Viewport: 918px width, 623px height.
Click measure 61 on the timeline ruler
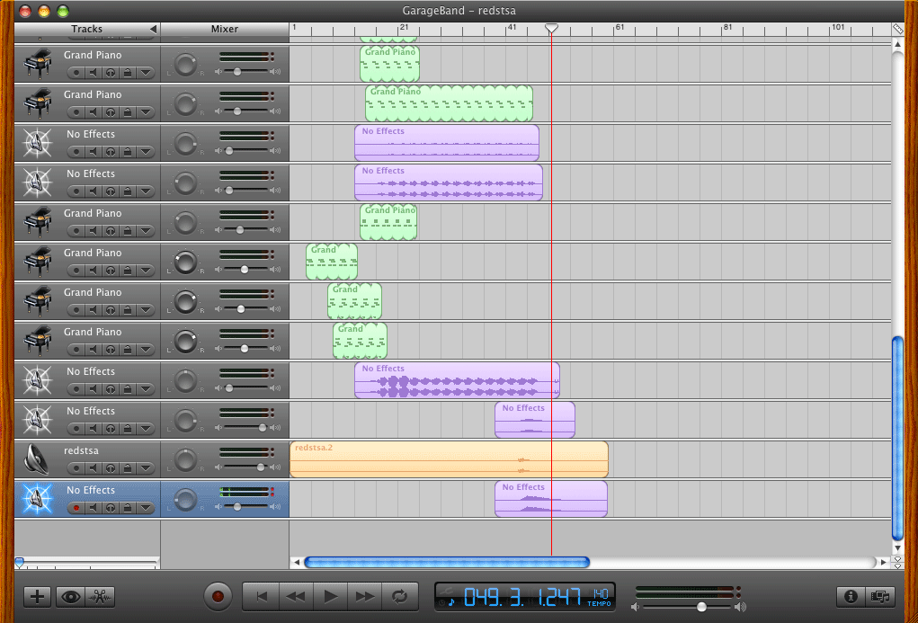pos(620,27)
